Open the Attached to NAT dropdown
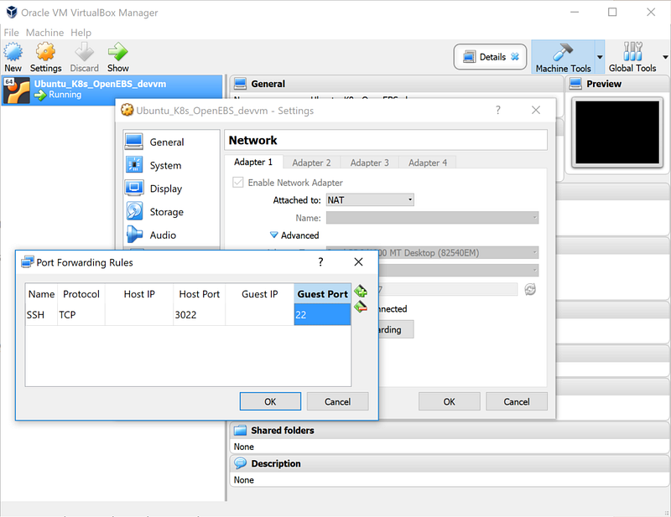The height and width of the screenshot is (517, 671). pos(370,199)
